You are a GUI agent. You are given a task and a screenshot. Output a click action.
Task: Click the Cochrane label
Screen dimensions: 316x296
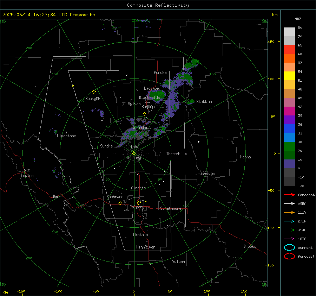tap(115, 197)
